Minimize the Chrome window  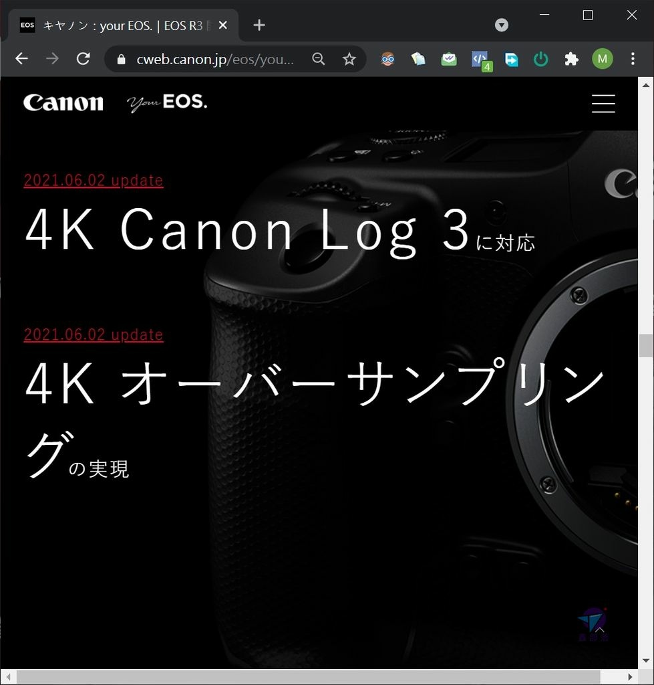544,15
